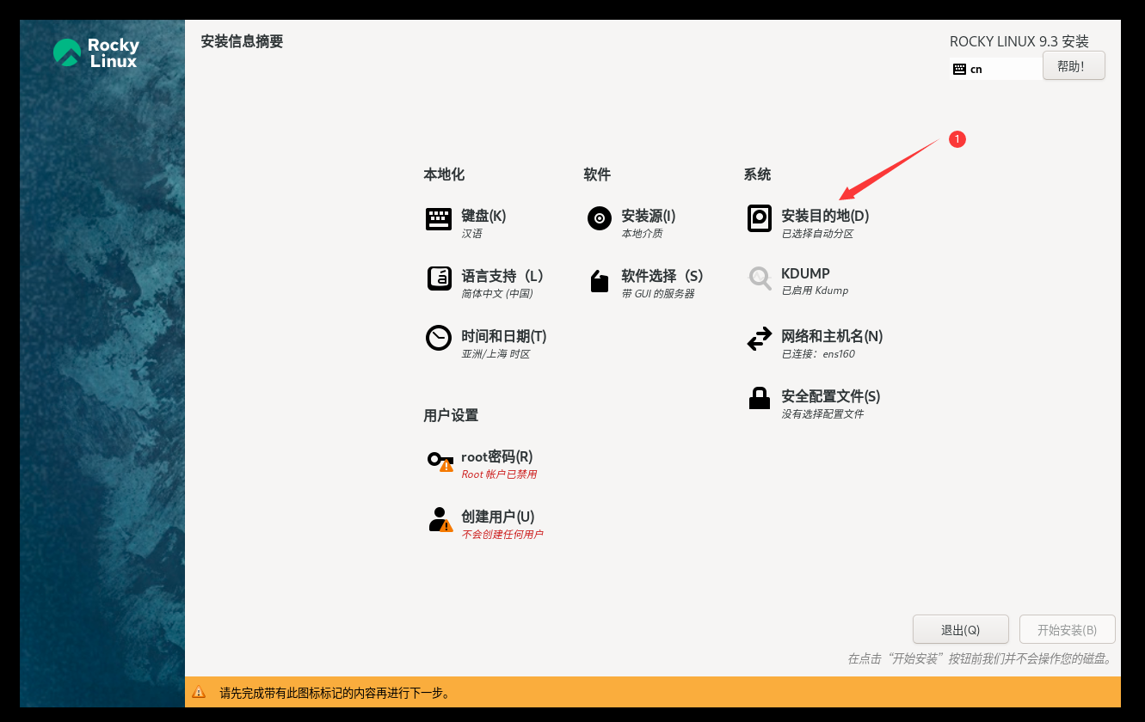1145x722 pixels.
Task: Click the 本地介质 status text
Action: pos(642,234)
